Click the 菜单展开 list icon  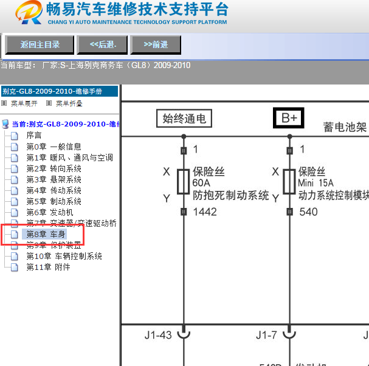[x=4, y=103]
